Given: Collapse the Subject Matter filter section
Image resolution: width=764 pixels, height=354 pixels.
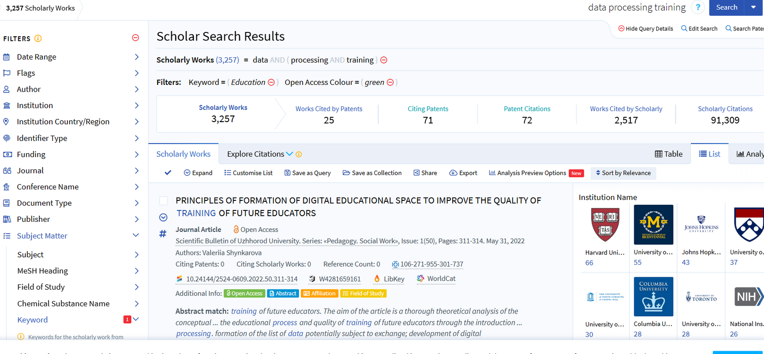Looking at the screenshot, I should (x=136, y=236).
